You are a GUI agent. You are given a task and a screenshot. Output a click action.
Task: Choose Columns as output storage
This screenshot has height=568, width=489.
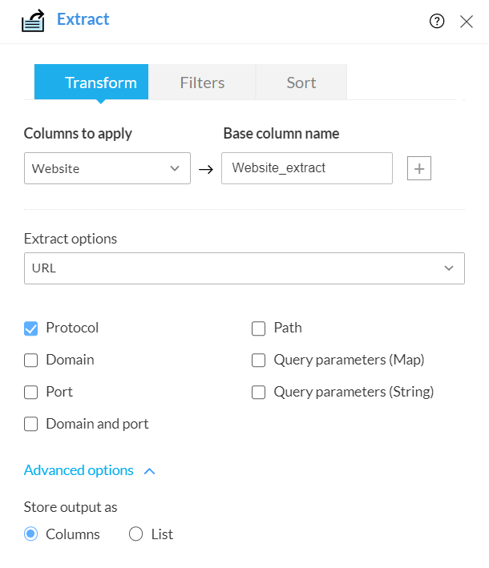(x=31, y=534)
